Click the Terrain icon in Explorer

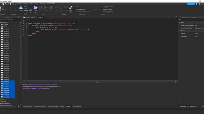click(x=2, y=27)
